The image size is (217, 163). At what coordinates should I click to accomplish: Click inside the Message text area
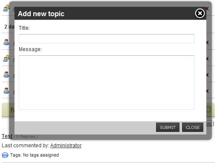point(107,83)
